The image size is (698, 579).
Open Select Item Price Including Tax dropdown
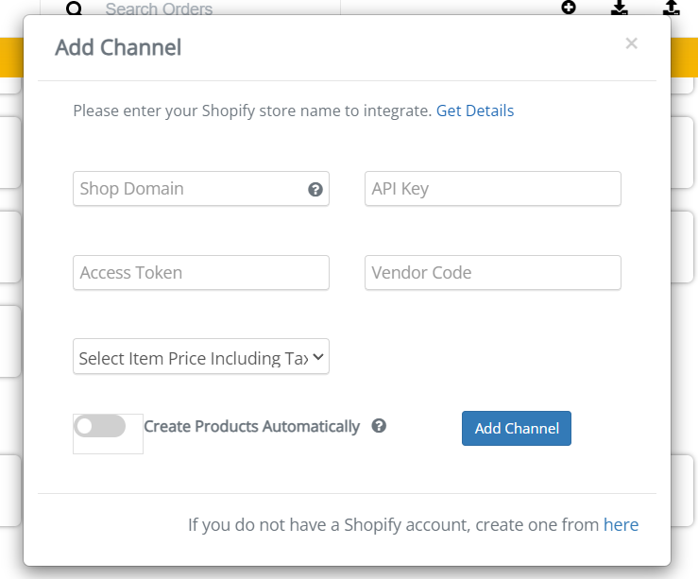201,356
